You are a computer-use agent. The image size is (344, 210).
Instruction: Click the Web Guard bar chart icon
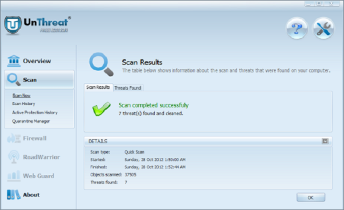click(x=14, y=176)
